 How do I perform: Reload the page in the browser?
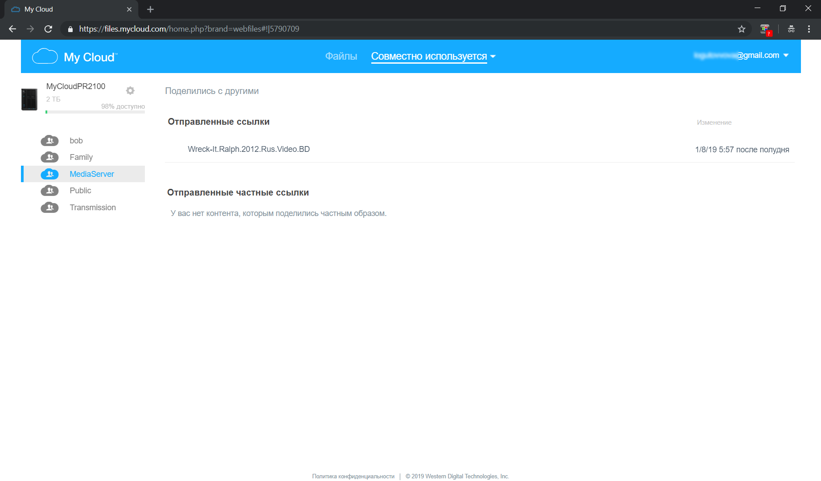(x=48, y=29)
